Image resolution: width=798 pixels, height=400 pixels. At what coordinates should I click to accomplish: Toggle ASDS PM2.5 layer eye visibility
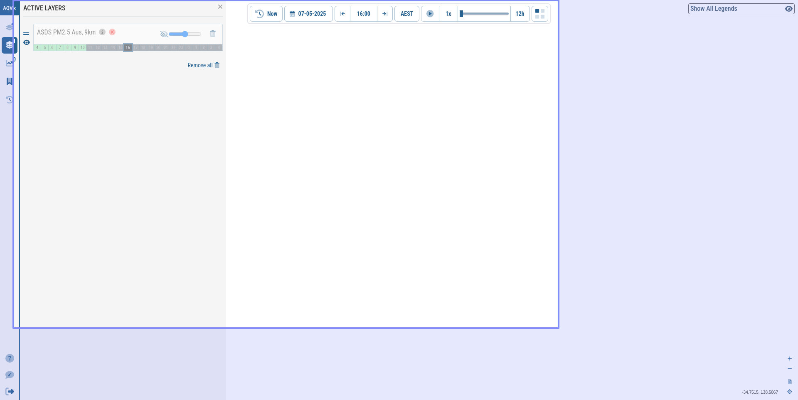27,42
